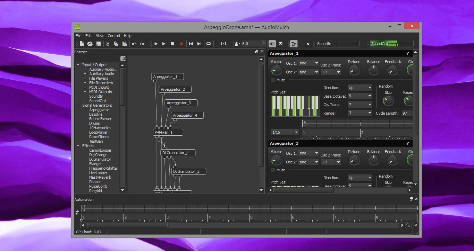474x251 pixels.
Task: Enable the Mute checkbox in Arpeggiator_1
Action: coord(273,80)
